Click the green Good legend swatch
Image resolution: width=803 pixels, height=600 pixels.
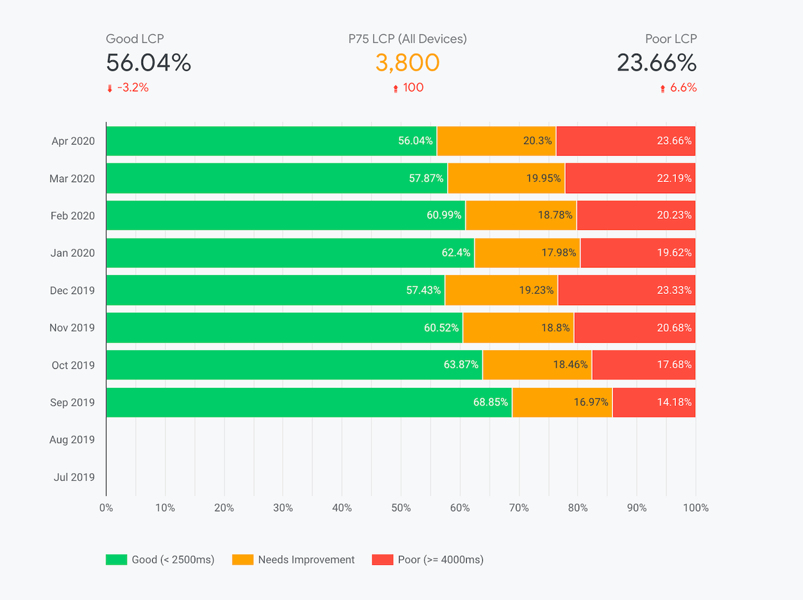tap(115, 560)
